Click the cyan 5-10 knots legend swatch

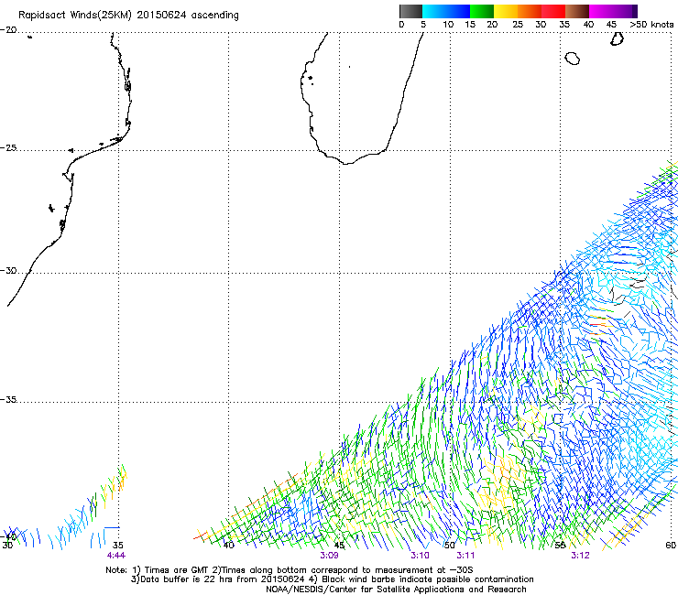coord(434,11)
